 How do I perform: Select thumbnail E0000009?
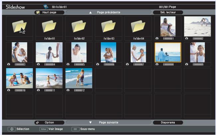(x=197, y=52)
